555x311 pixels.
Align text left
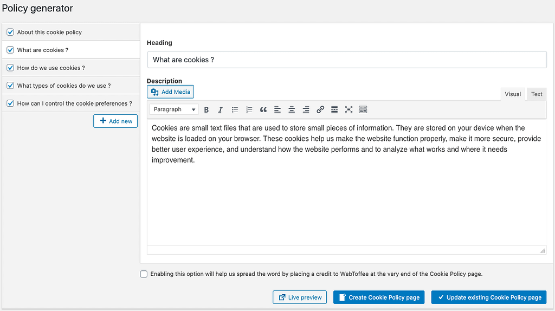pyautogui.click(x=277, y=109)
